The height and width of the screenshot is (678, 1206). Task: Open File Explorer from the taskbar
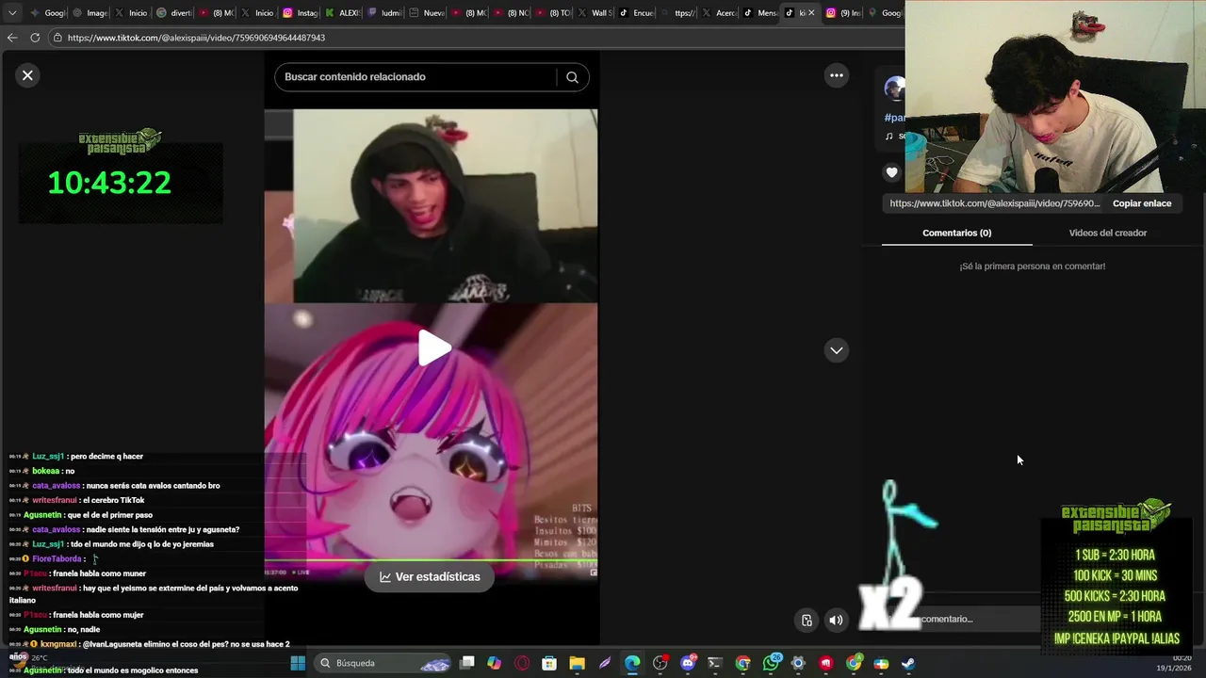577,663
